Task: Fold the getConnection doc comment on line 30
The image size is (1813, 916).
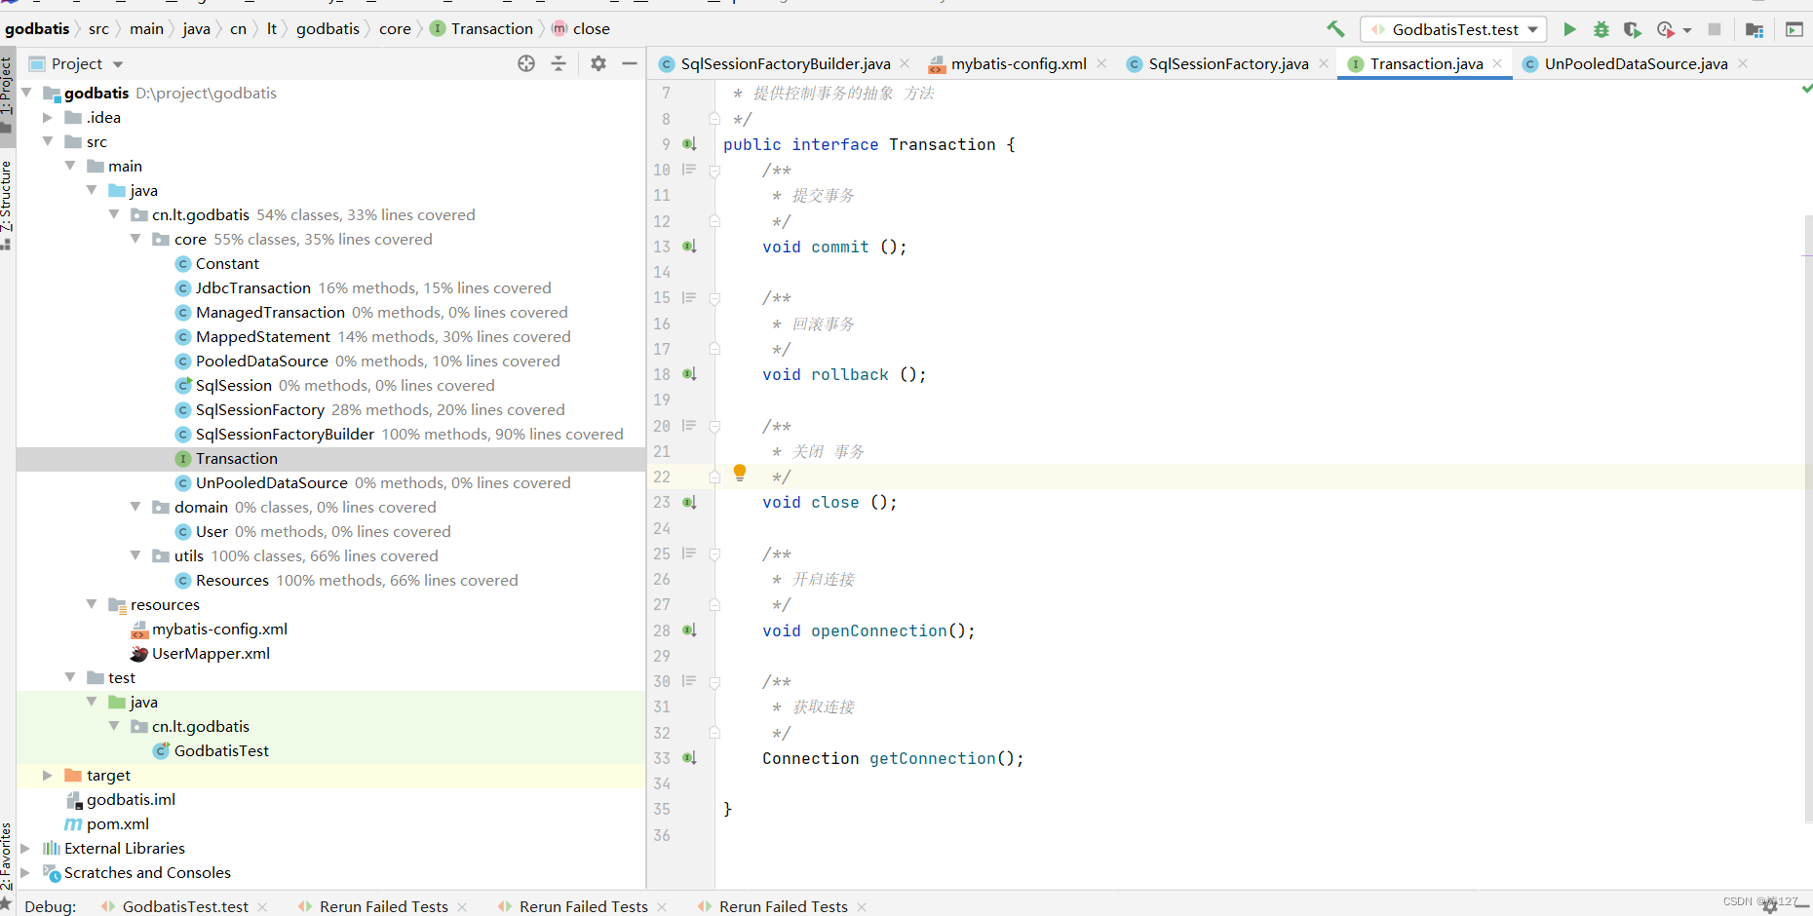Action: (x=714, y=682)
